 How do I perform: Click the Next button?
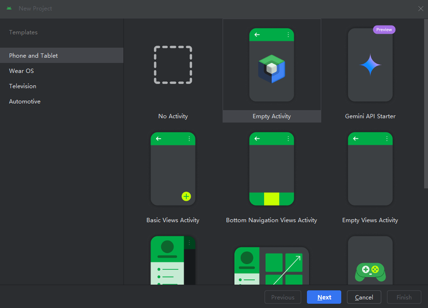click(x=324, y=297)
